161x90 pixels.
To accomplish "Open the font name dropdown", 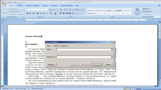I will tap(42, 10).
